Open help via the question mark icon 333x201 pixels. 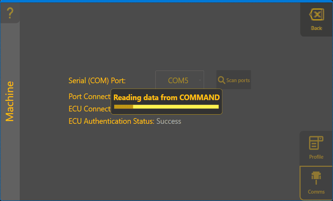tap(10, 13)
